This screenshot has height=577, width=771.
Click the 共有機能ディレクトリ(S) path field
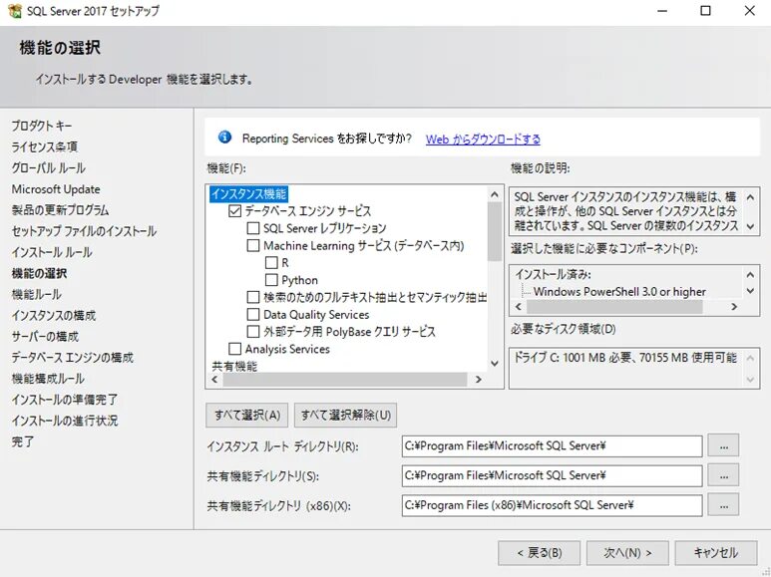[x=552, y=475]
